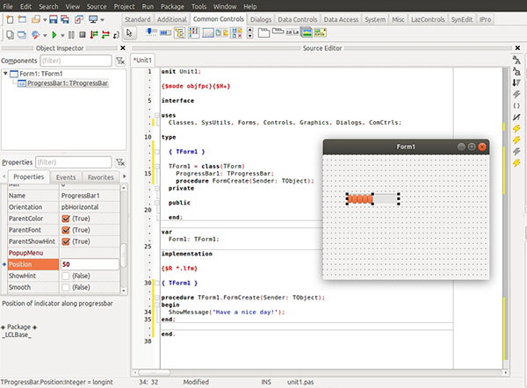Toggle the ParentFont checkbox
527x388 pixels.
click(66, 229)
